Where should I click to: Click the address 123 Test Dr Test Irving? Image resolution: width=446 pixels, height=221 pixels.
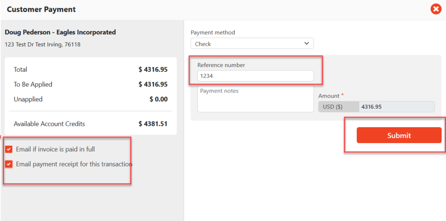[x=42, y=44]
